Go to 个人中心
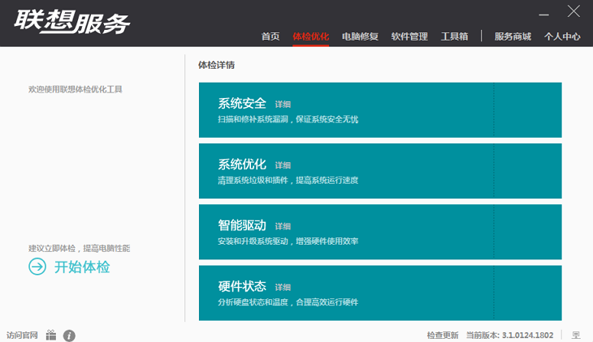 point(562,36)
